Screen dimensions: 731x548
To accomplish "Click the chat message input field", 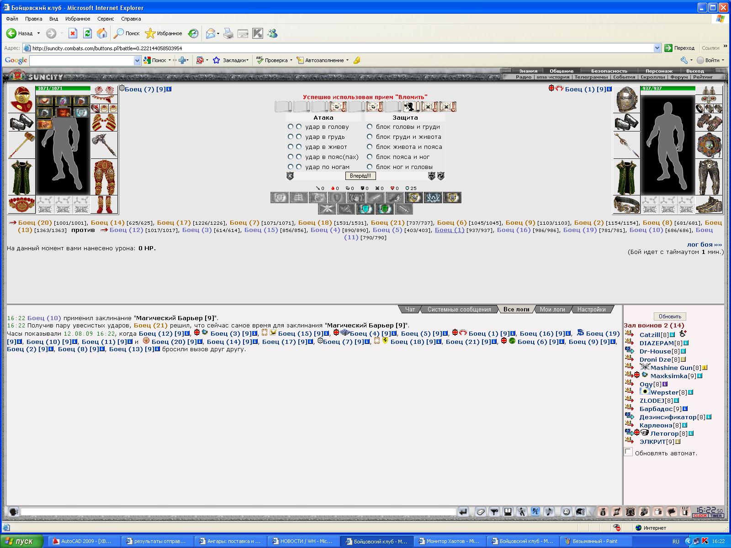I will coord(238,512).
